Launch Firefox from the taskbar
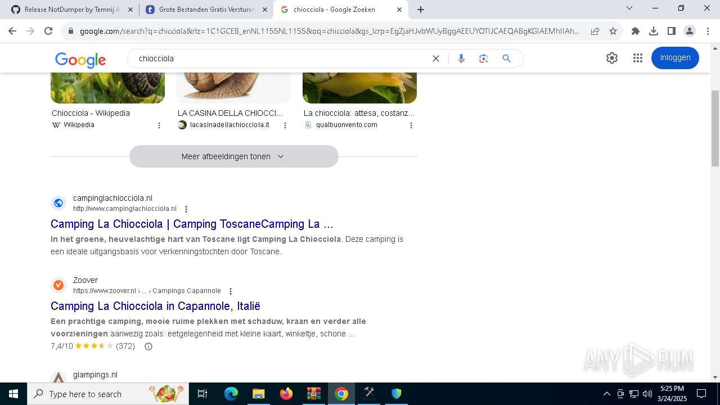Viewport: 720px width, 405px height. tap(286, 394)
